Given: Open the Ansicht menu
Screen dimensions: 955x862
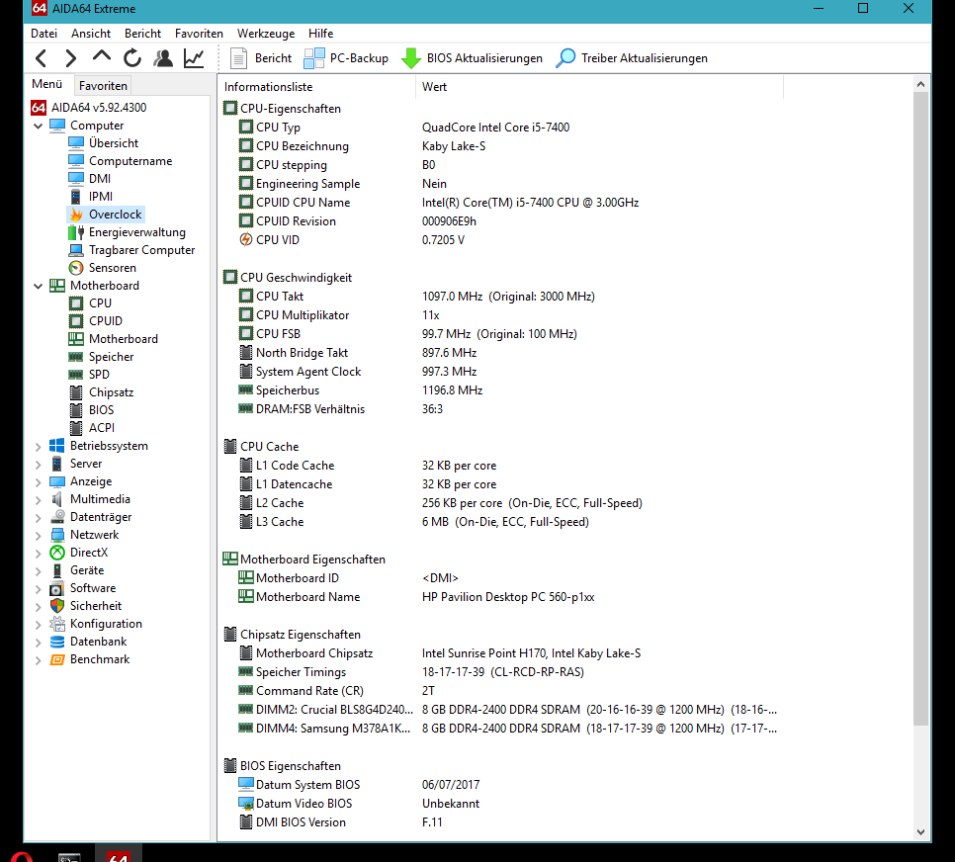Looking at the screenshot, I should (91, 34).
